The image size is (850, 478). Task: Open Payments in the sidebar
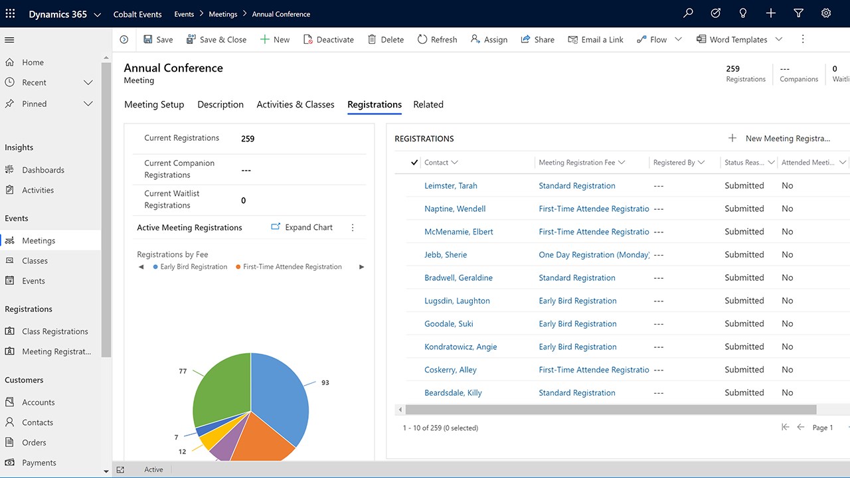point(39,463)
